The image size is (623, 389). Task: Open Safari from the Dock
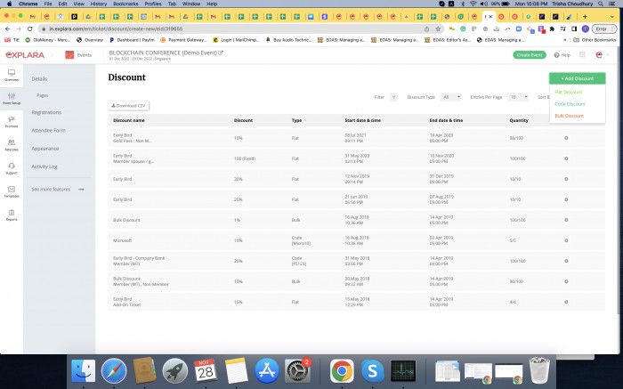pos(114,370)
